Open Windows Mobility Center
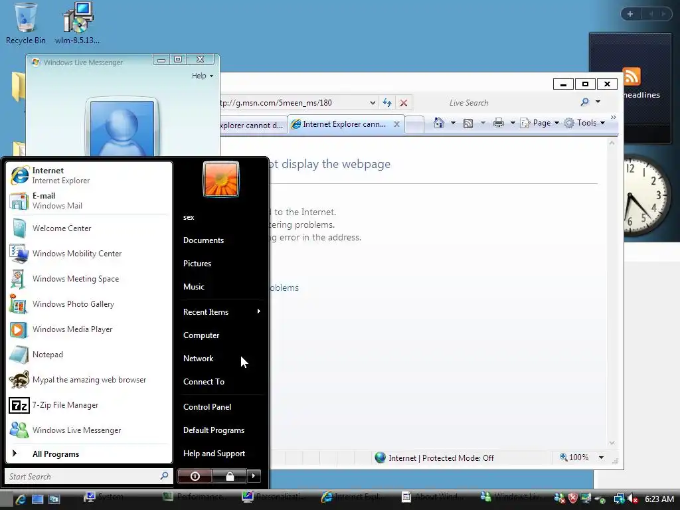Screen dimensions: 680x510 (89, 253)
